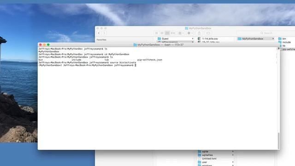Screen dimensions: 295x166
Task: Go back in the Finder window
Action: click(x=99, y=33)
